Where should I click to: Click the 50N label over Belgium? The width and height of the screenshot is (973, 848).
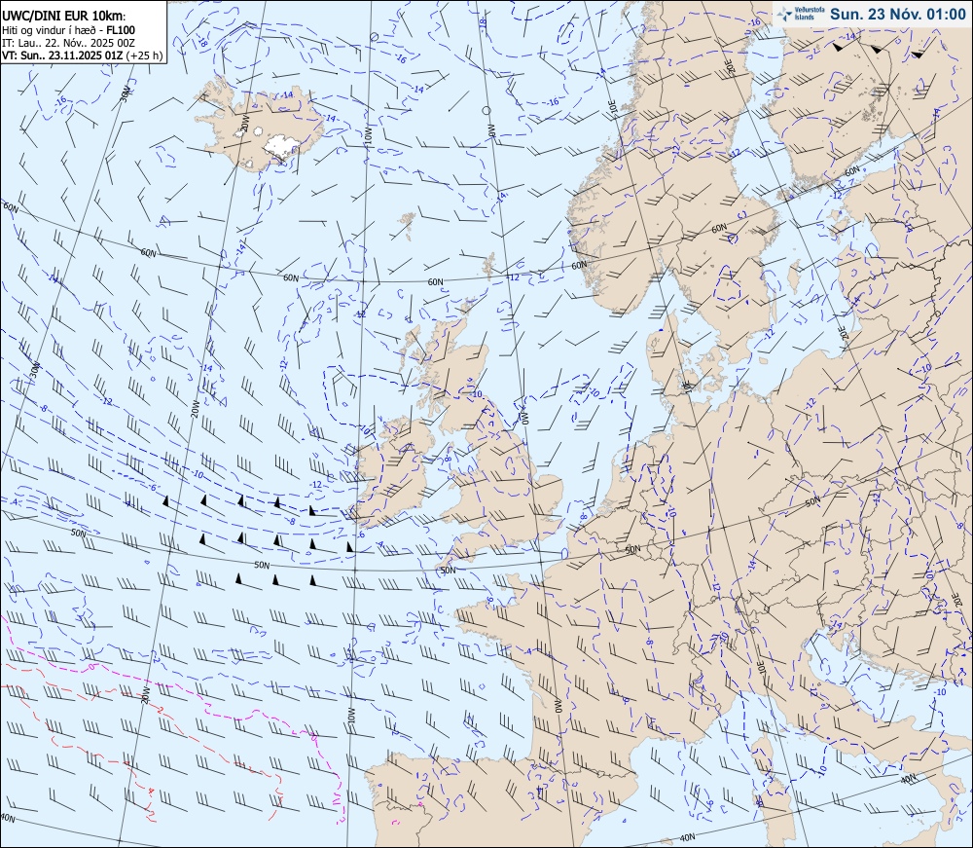[x=632, y=549]
